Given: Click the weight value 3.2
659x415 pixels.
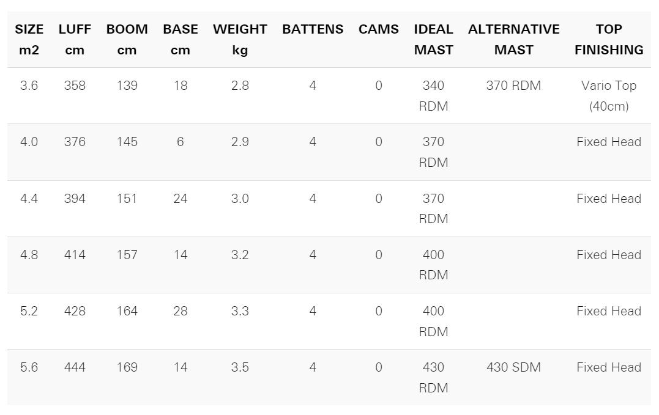Looking at the screenshot, I should point(240,255).
